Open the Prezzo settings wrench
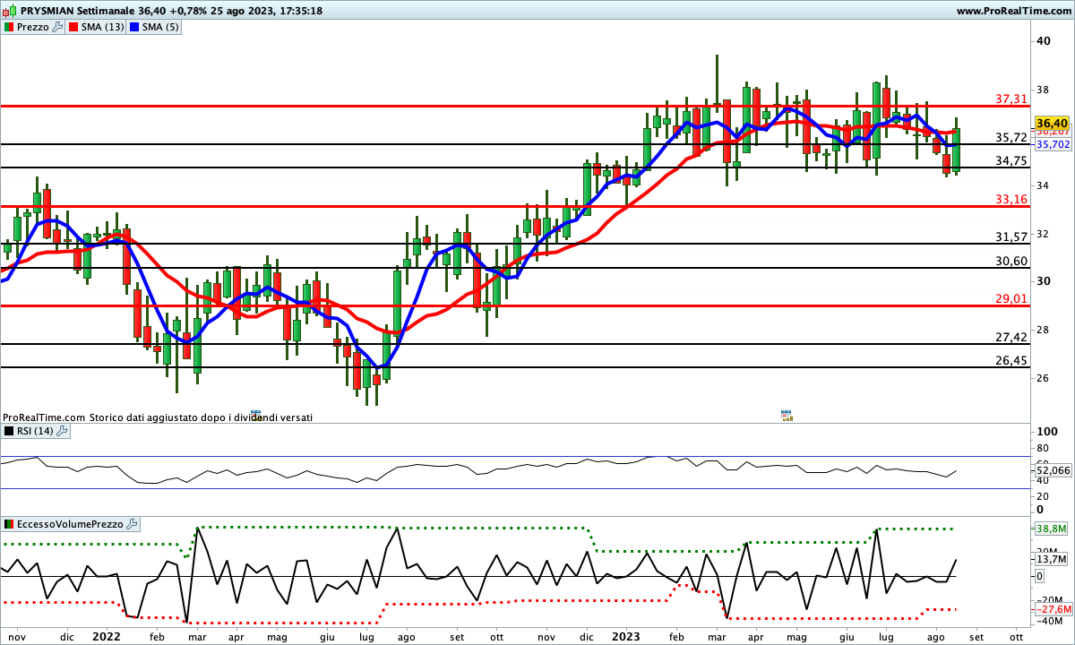Viewport: 1075px width, 645px height. coord(58,27)
